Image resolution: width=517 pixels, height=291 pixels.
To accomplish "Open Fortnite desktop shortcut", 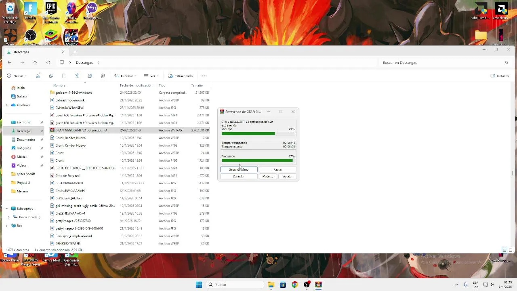I will coord(31,11).
